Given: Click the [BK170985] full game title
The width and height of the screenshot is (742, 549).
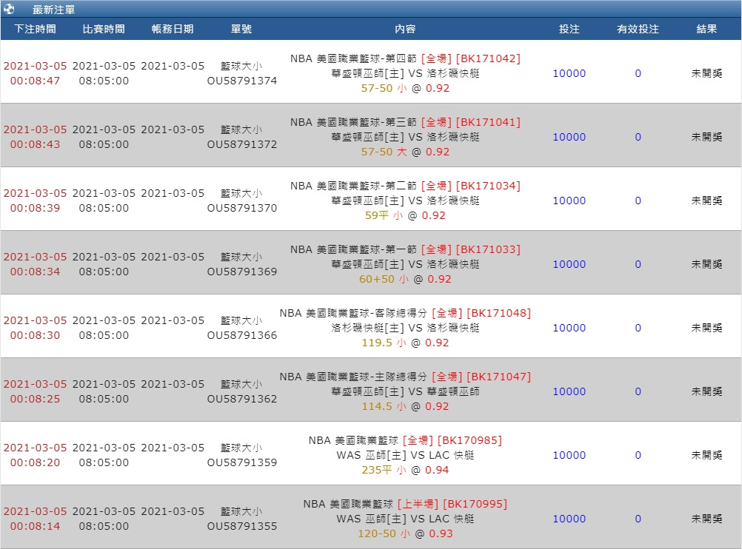Looking at the screenshot, I should pos(405,440).
